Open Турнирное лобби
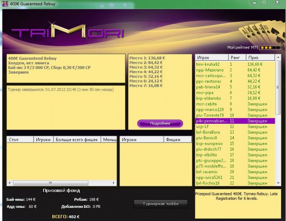Viewport: 286px width, 221px height. click(x=161, y=204)
